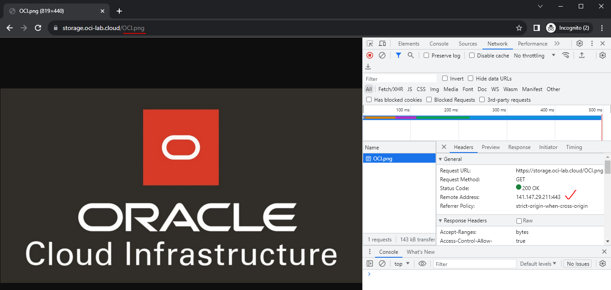Open the network conditions Wi-Fi icon

[x=565, y=55]
